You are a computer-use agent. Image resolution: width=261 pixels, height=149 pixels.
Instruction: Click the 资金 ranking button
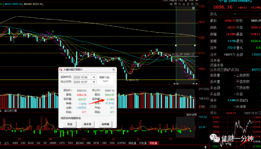pos(70,124)
